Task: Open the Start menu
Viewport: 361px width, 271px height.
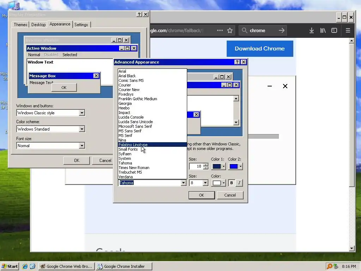Action: point(10,266)
